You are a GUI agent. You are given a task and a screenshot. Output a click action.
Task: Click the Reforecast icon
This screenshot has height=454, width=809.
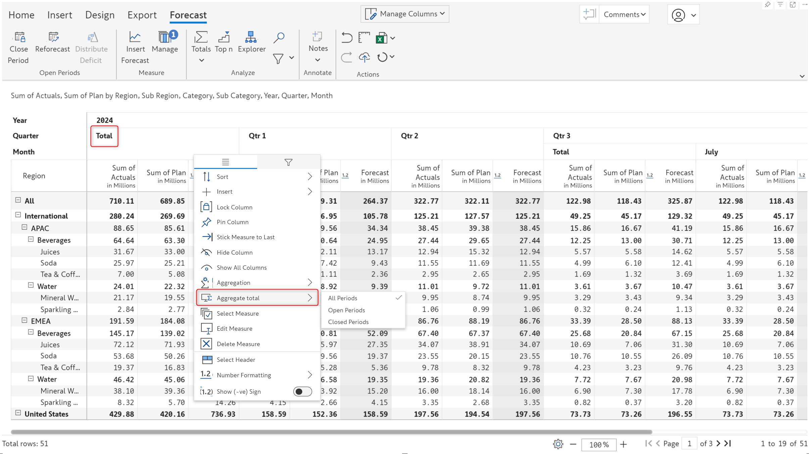tap(53, 37)
